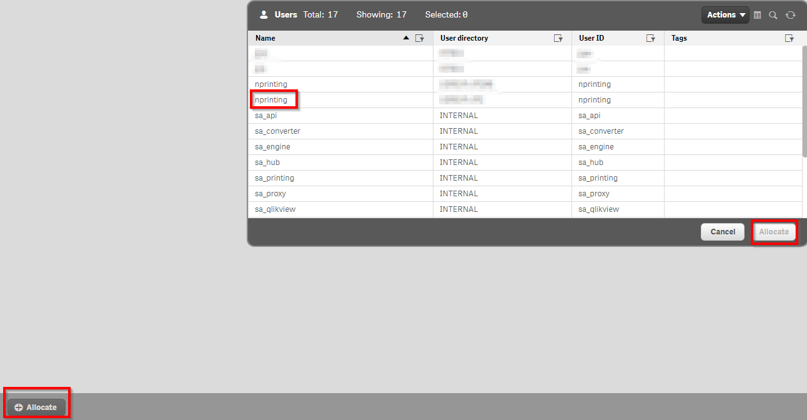Click the search icon in the Users toolbar
The image size is (807, 420).
(x=773, y=14)
